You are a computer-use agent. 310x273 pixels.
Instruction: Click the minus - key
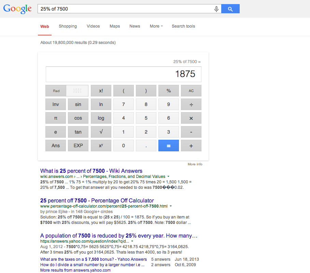pyautogui.click(x=191, y=132)
